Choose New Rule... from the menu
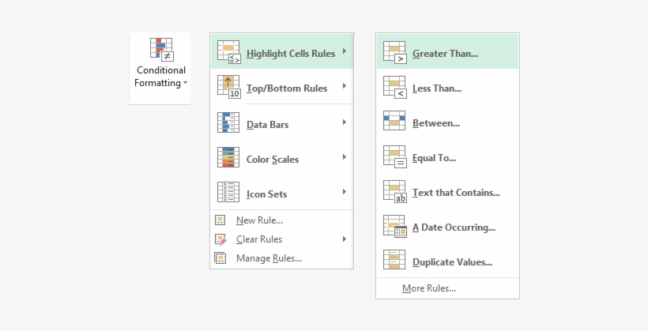This screenshot has width=648, height=331. pos(282,220)
